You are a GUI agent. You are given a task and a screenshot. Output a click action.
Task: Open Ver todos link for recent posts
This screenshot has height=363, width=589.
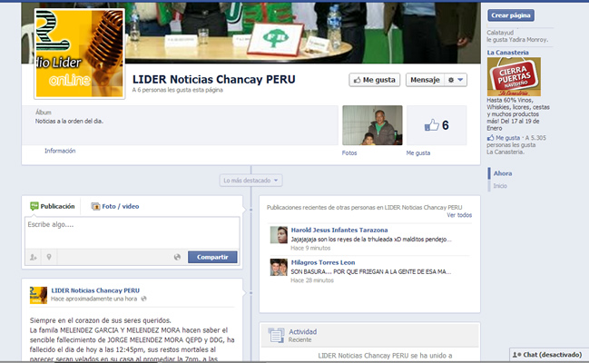(459, 215)
